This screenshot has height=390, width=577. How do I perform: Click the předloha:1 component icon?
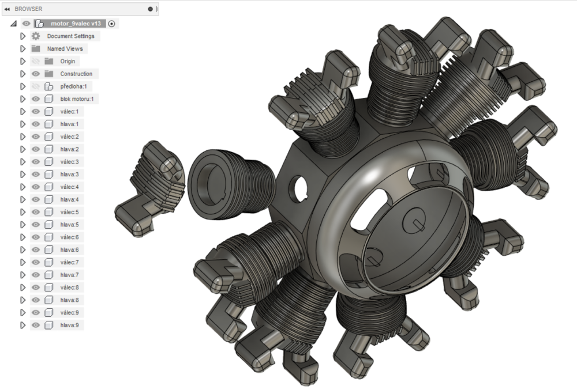(x=49, y=86)
